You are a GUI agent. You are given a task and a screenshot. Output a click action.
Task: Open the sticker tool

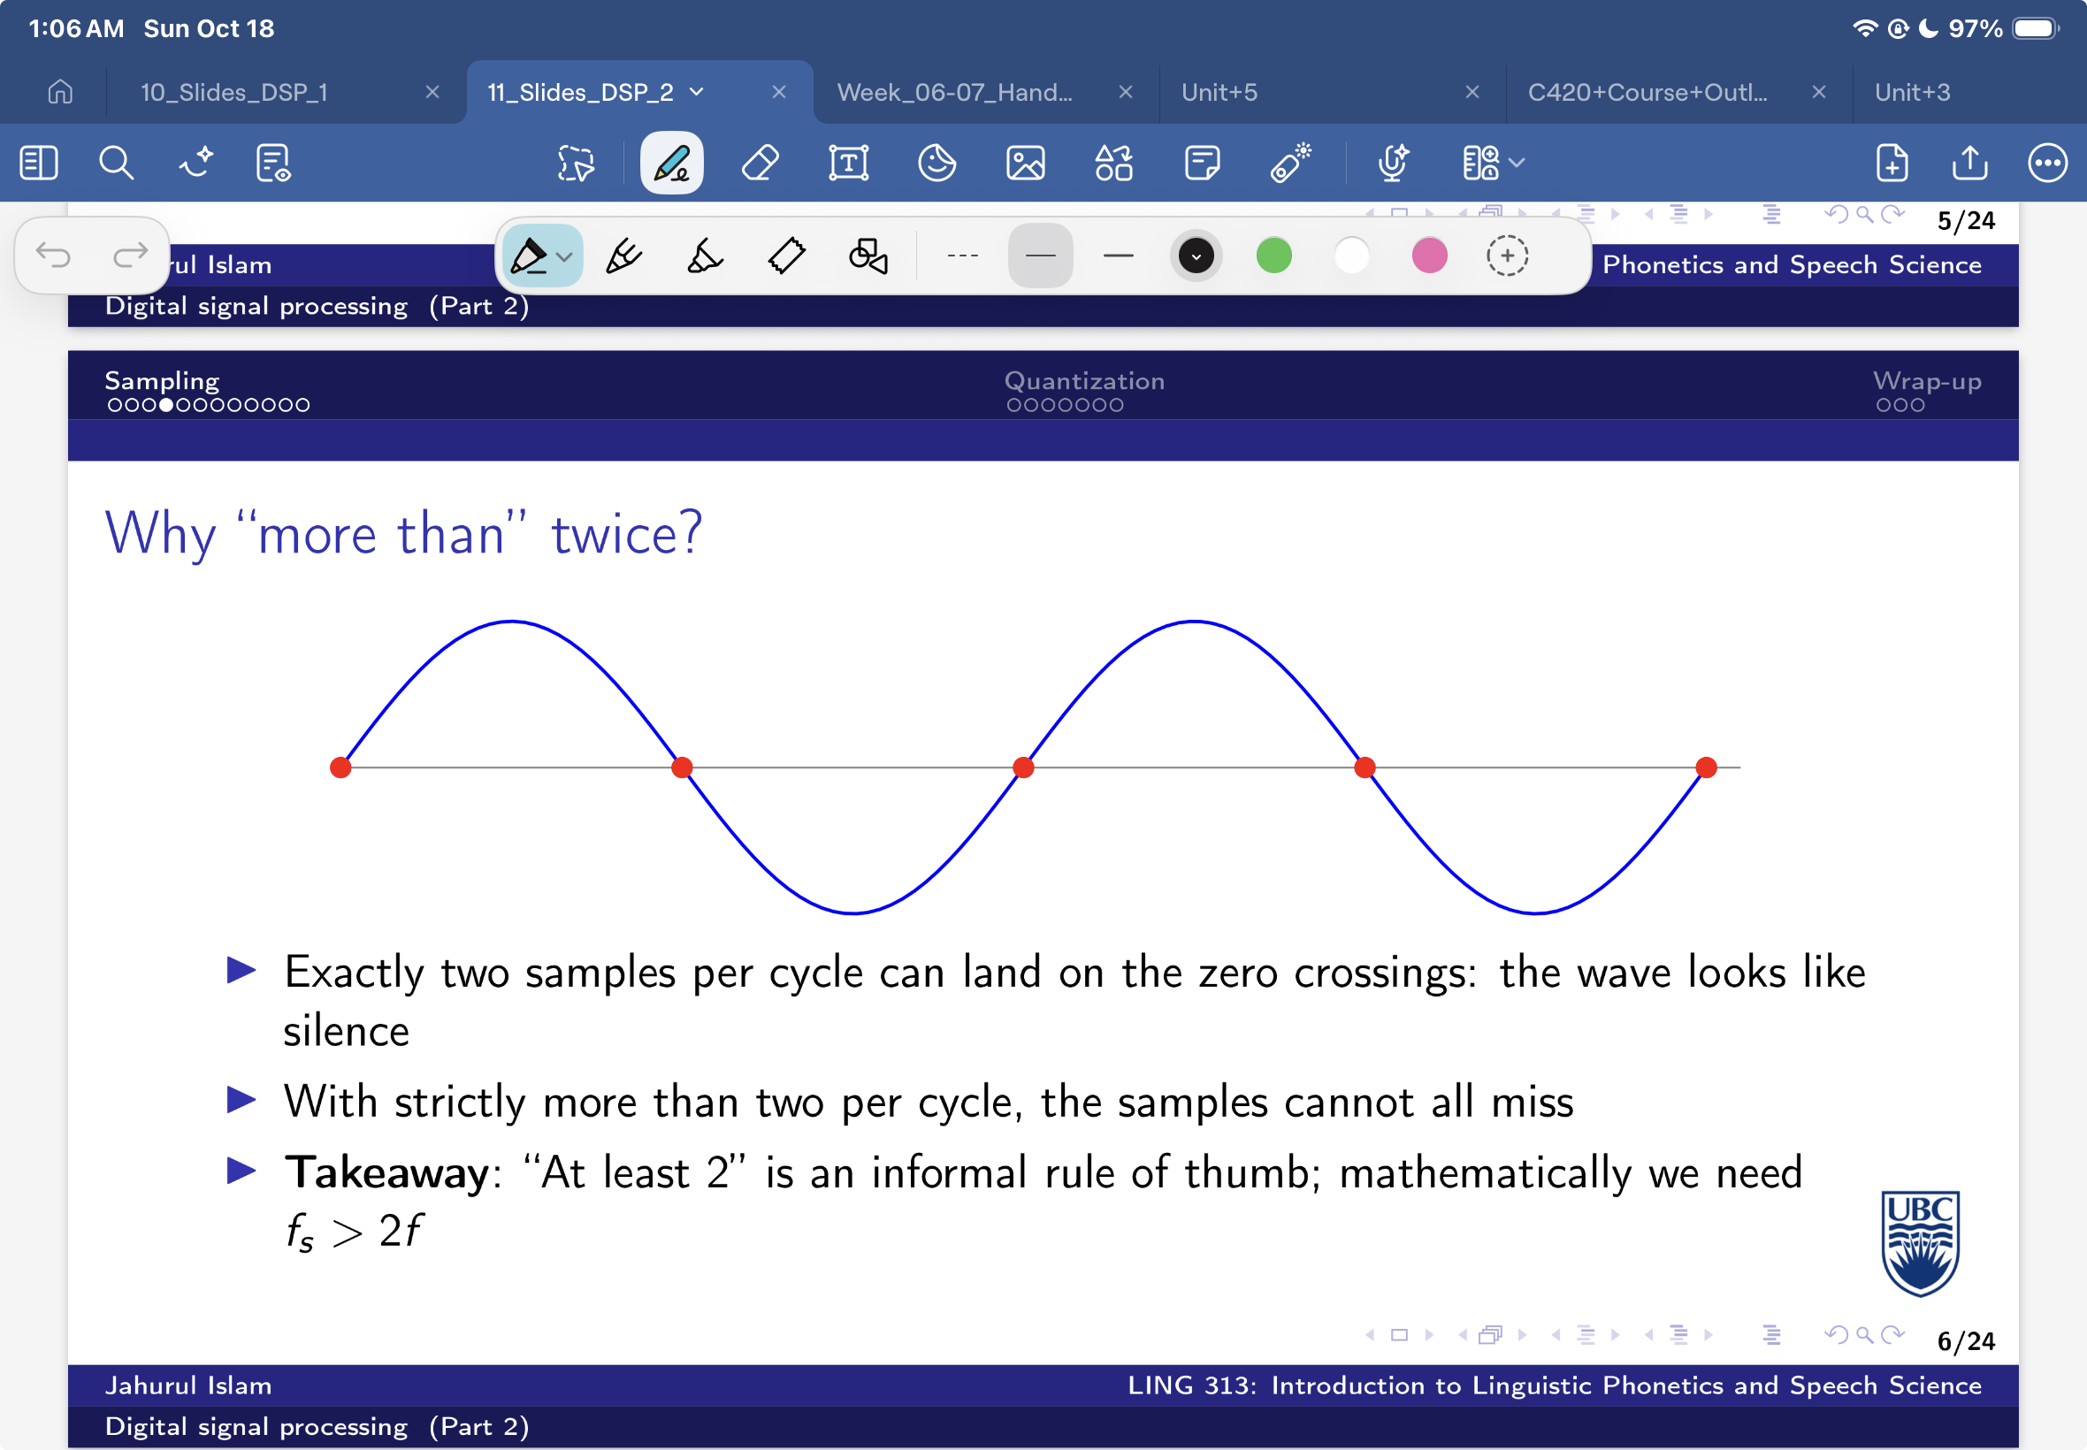point(936,164)
